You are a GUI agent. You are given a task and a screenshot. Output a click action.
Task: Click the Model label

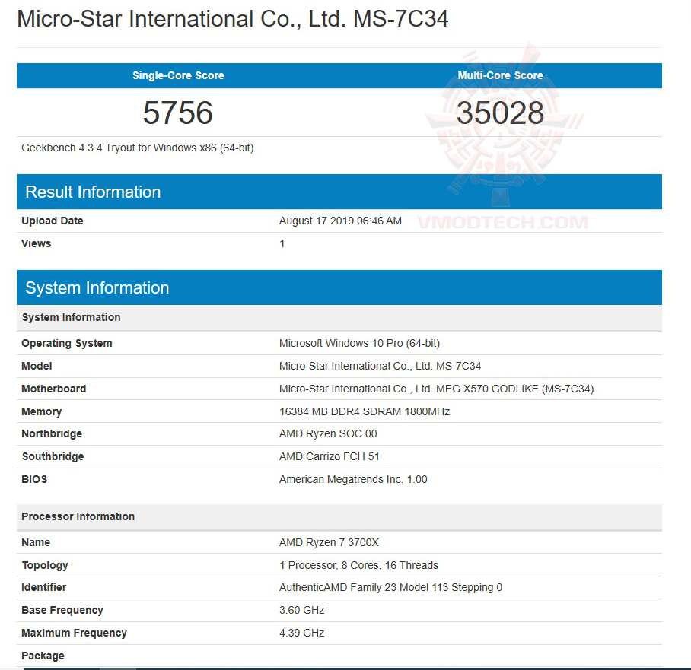click(x=37, y=366)
